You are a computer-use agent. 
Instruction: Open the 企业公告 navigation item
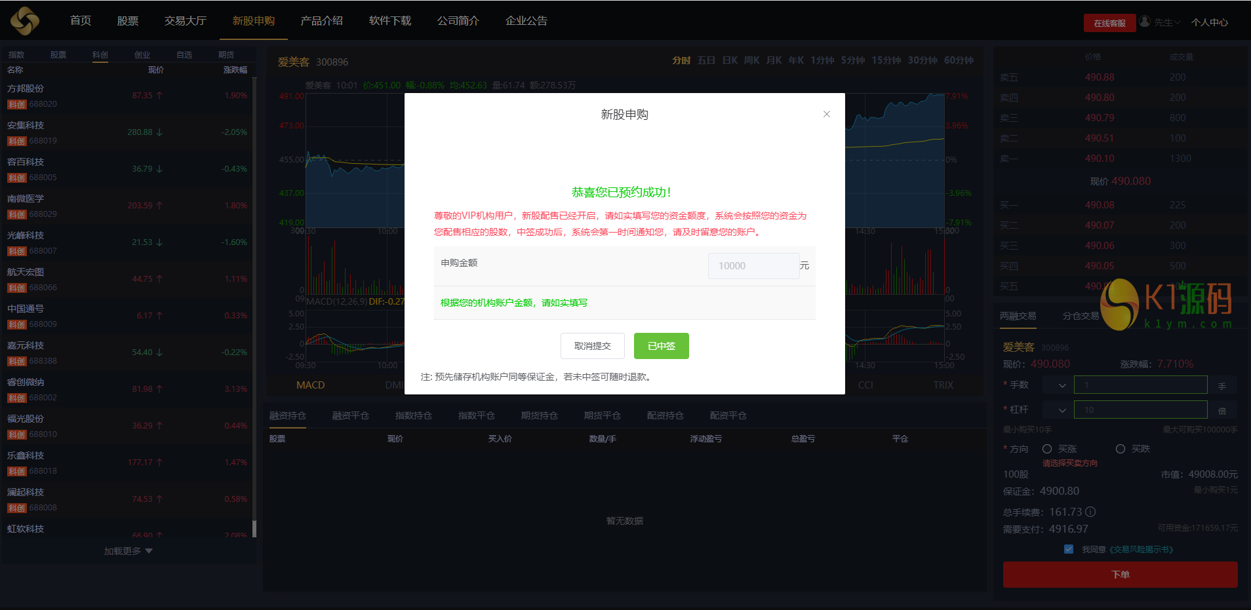526,21
